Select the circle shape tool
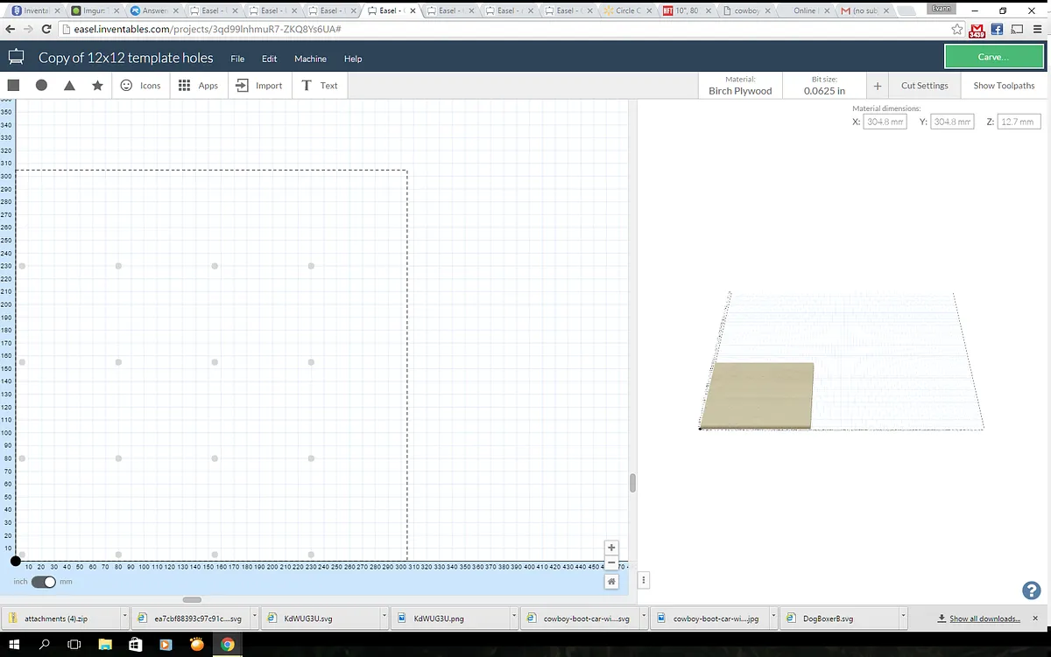This screenshot has height=657, width=1051. (x=41, y=86)
